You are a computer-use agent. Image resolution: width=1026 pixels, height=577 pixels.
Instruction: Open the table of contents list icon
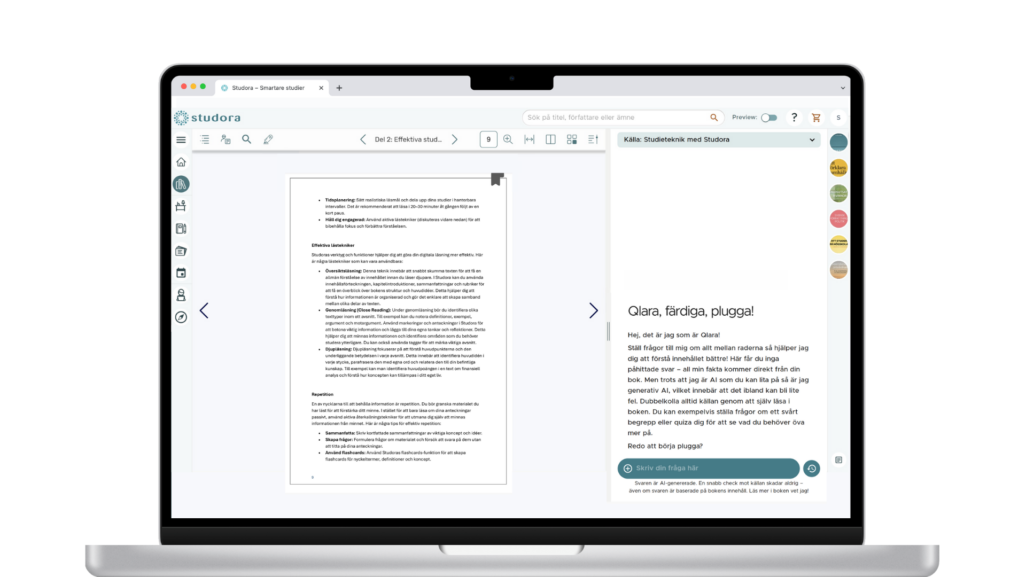pos(205,139)
